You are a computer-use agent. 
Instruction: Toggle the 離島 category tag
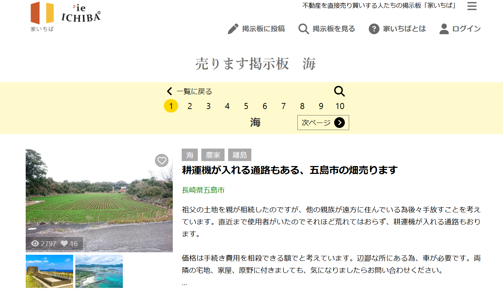point(240,155)
